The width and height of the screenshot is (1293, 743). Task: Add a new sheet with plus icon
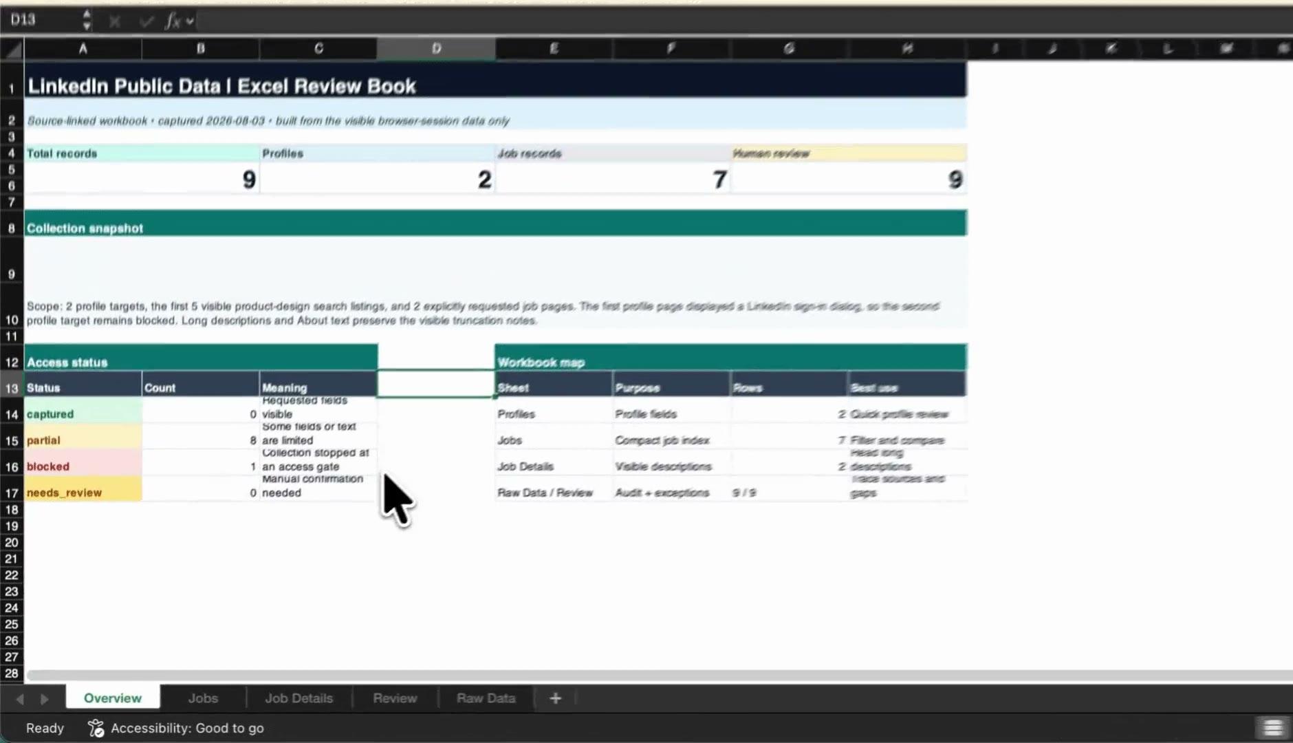click(x=555, y=698)
